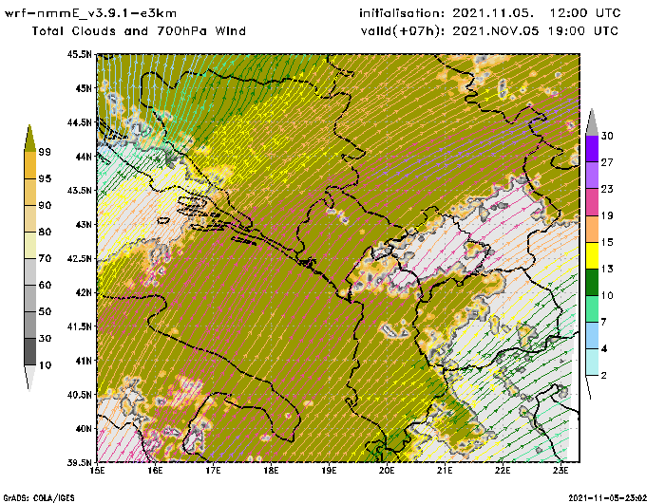Click the 40N latitude label

tap(84, 428)
